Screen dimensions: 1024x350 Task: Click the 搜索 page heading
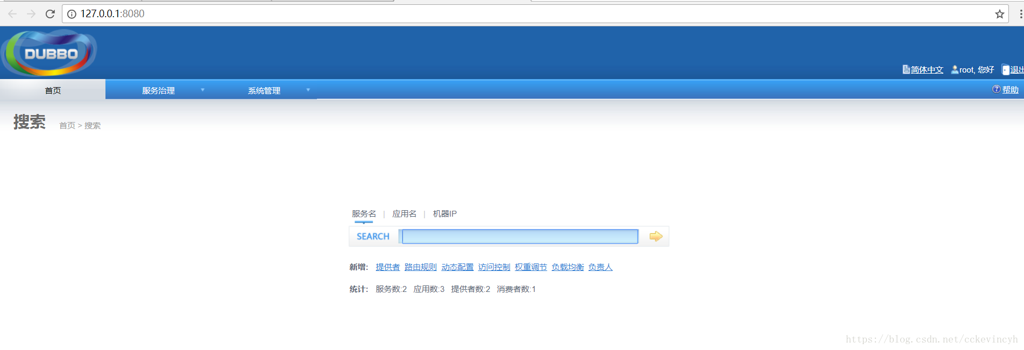click(x=30, y=122)
